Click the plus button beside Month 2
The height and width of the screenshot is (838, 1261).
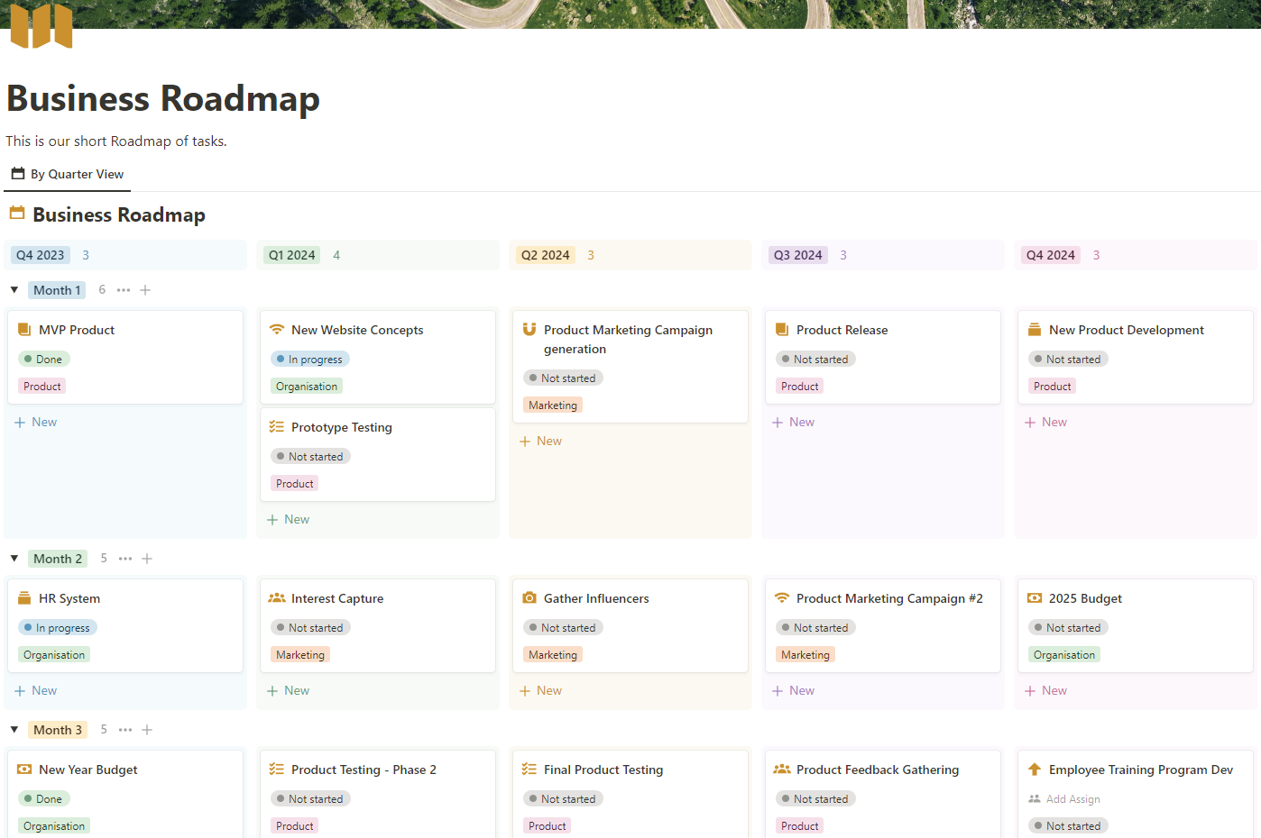(x=147, y=558)
